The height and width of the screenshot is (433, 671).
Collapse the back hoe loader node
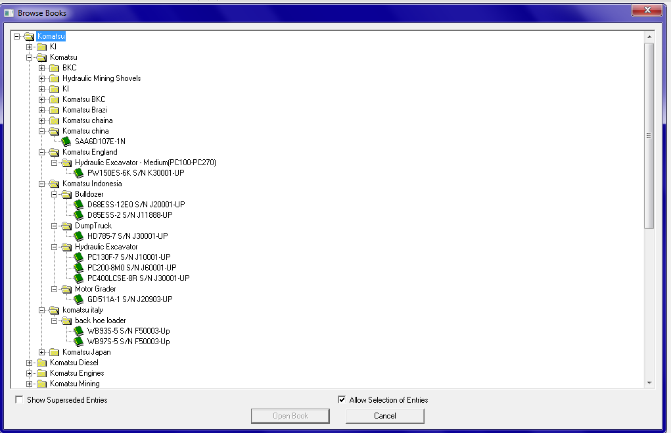point(54,320)
